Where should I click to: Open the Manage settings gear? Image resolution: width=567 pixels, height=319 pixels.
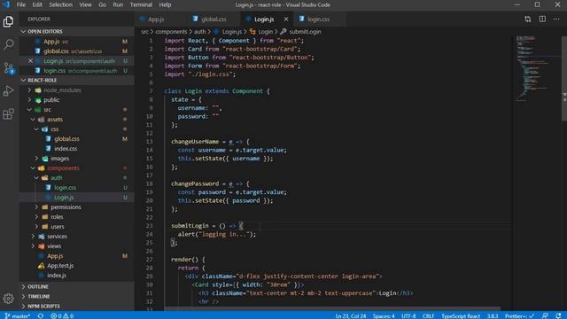8,299
